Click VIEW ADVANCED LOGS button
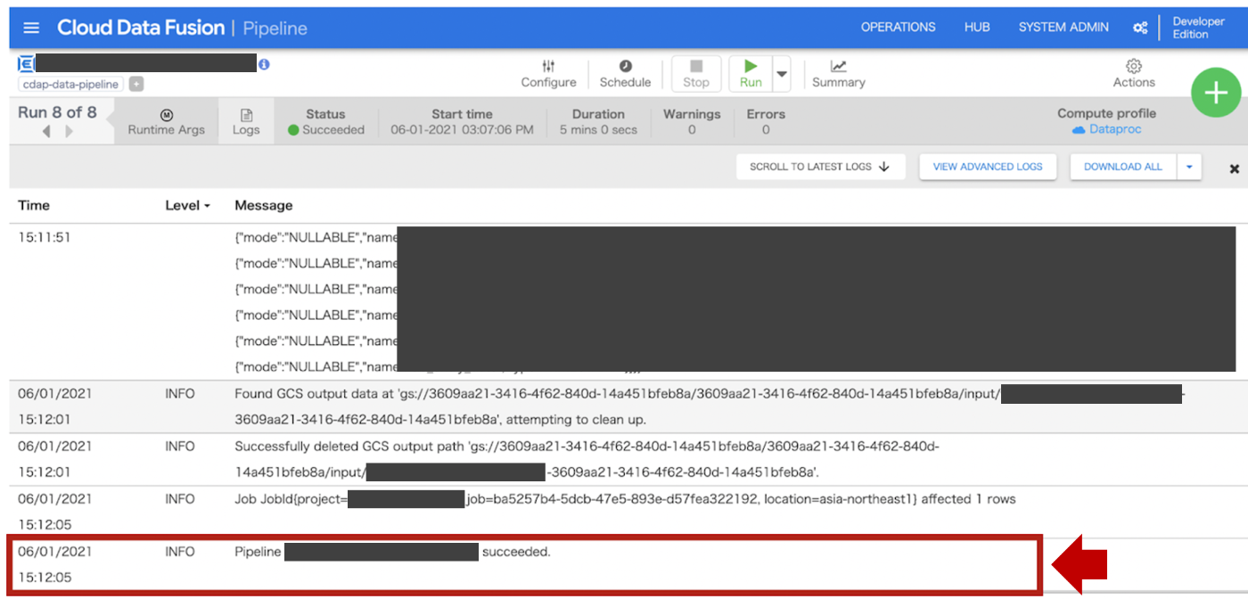Image resolution: width=1248 pixels, height=599 pixels. (988, 167)
